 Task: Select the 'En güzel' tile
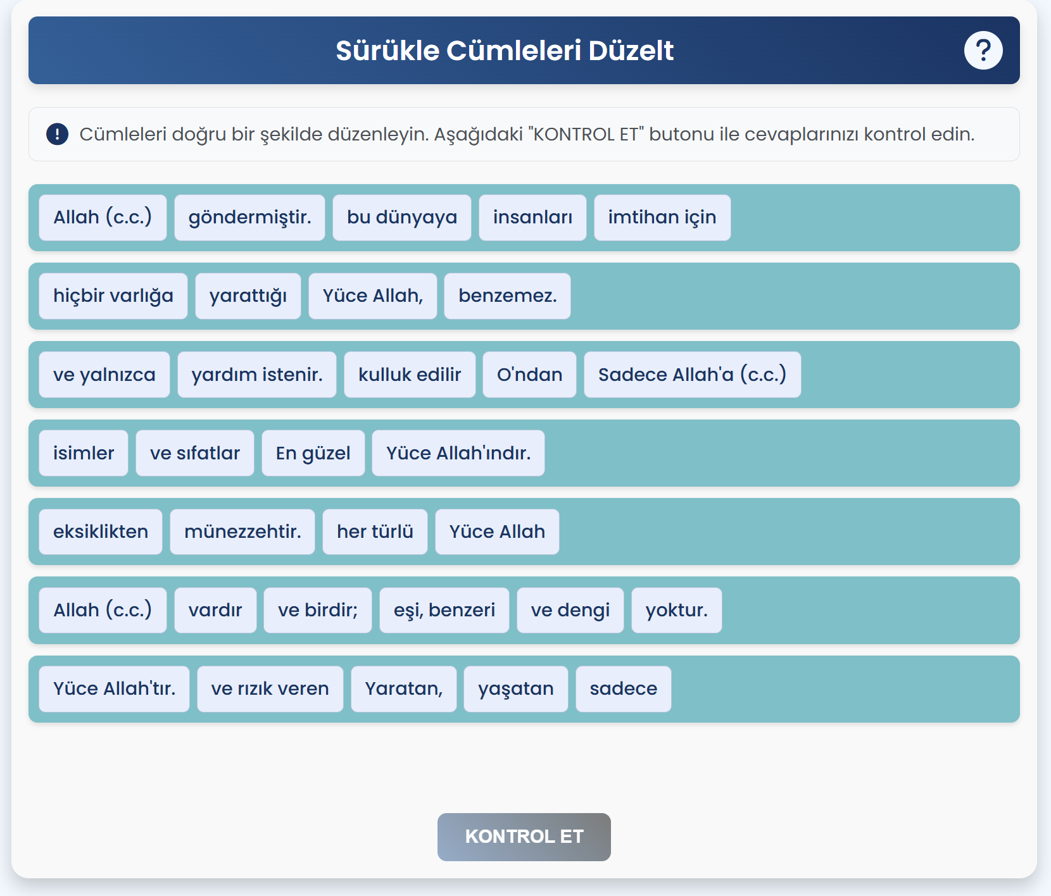(x=313, y=453)
